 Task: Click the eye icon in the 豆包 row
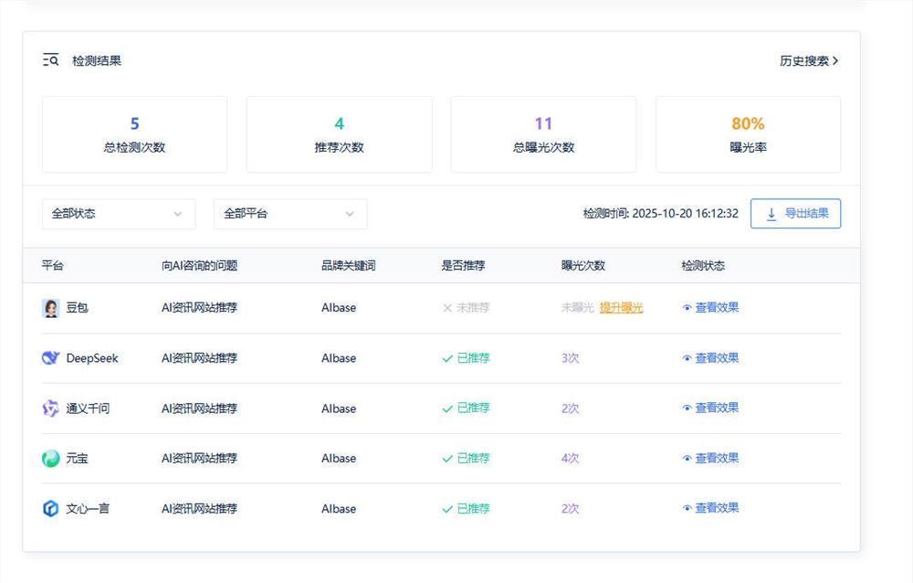click(x=687, y=308)
